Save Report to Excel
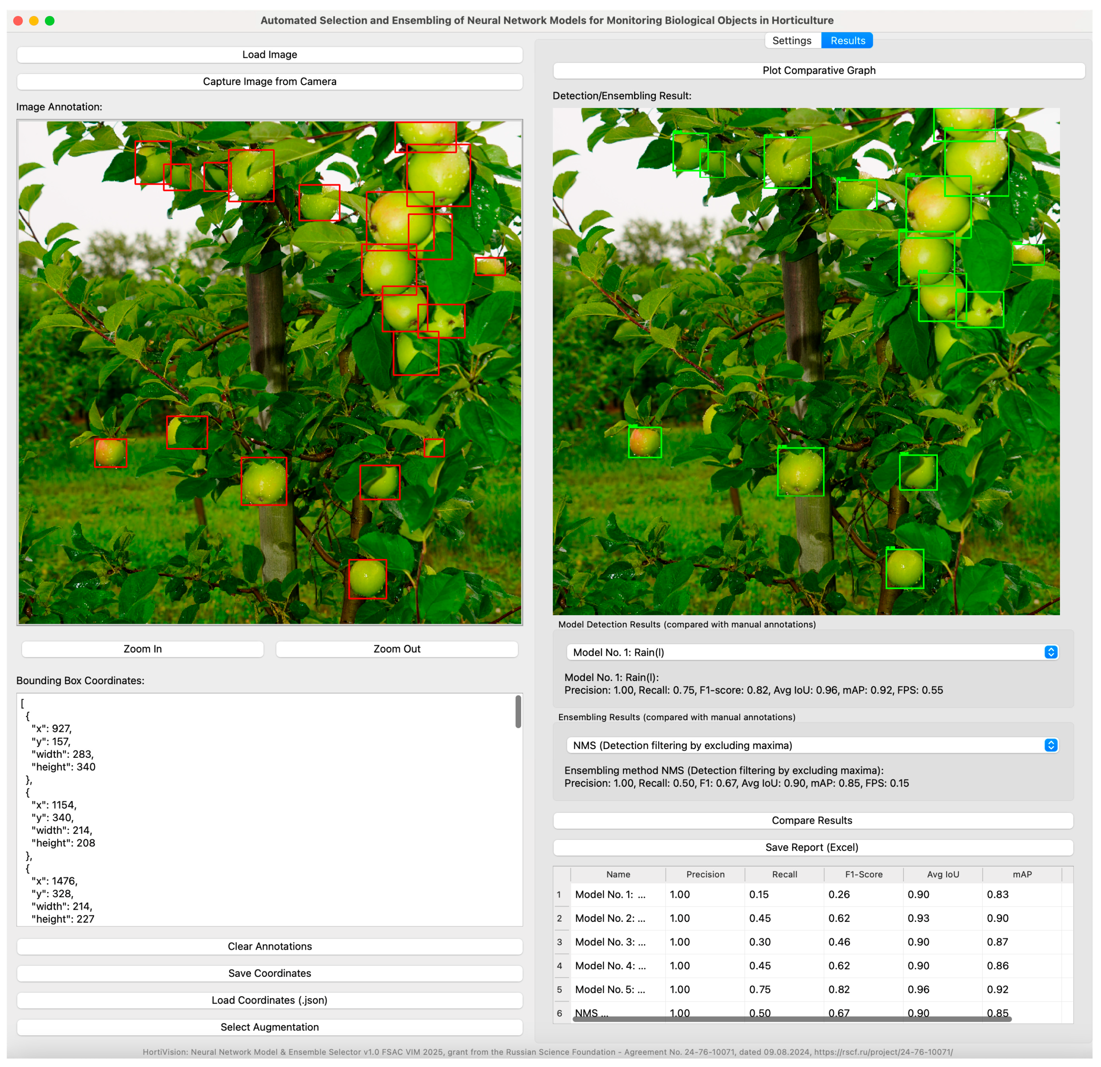The width and height of the screenshot is (1101, 1067). coord(812,847)
